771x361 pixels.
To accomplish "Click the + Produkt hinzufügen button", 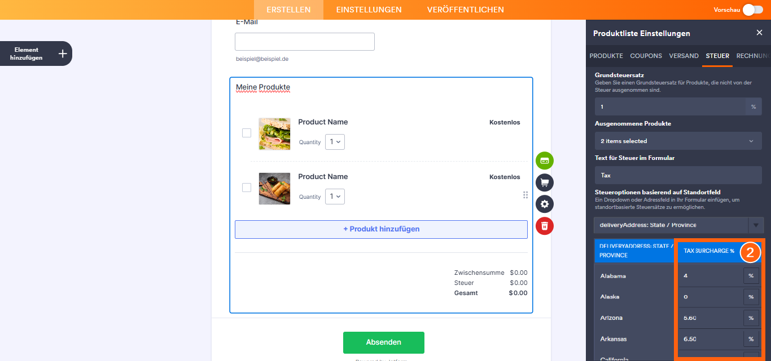I will pos(381,229).
